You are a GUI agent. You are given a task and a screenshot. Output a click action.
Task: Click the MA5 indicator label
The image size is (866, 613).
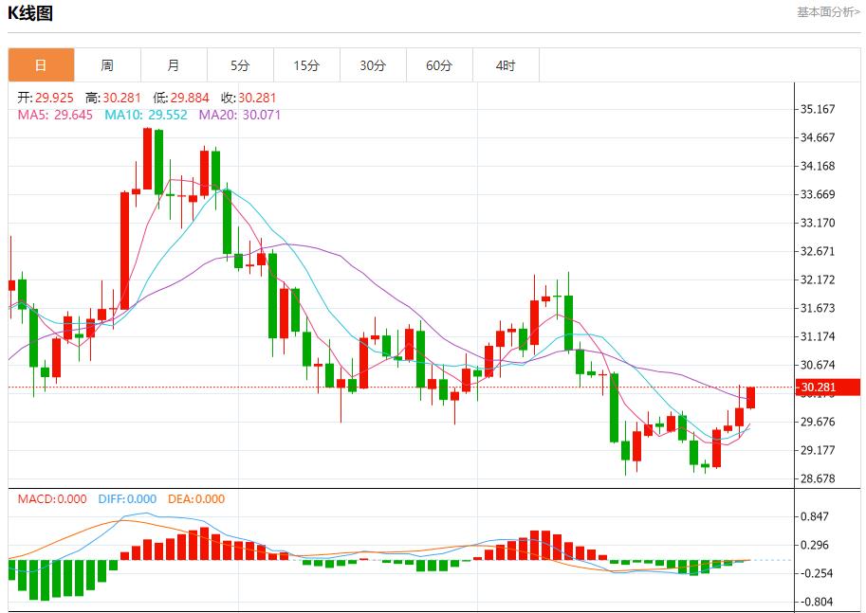[55, 115]
